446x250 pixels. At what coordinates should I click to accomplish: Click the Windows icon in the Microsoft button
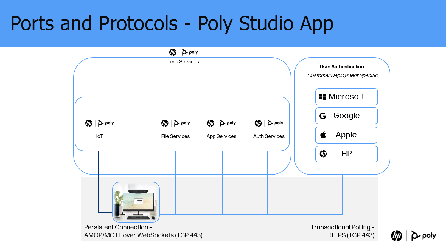click(322, 97)
